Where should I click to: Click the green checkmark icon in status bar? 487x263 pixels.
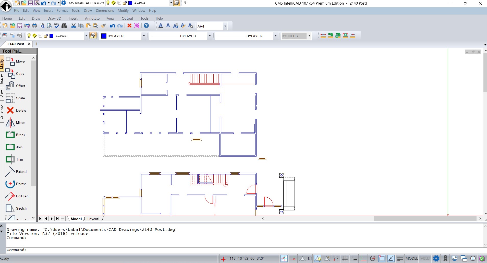click(482, 258)
